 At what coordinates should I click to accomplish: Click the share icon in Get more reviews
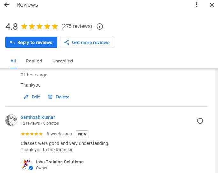pyautogui.click(x=67, y=42)
